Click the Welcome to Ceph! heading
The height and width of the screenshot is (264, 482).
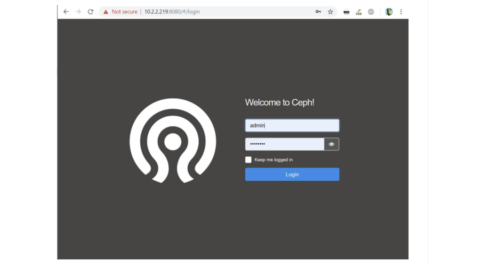tap(280, 102)
